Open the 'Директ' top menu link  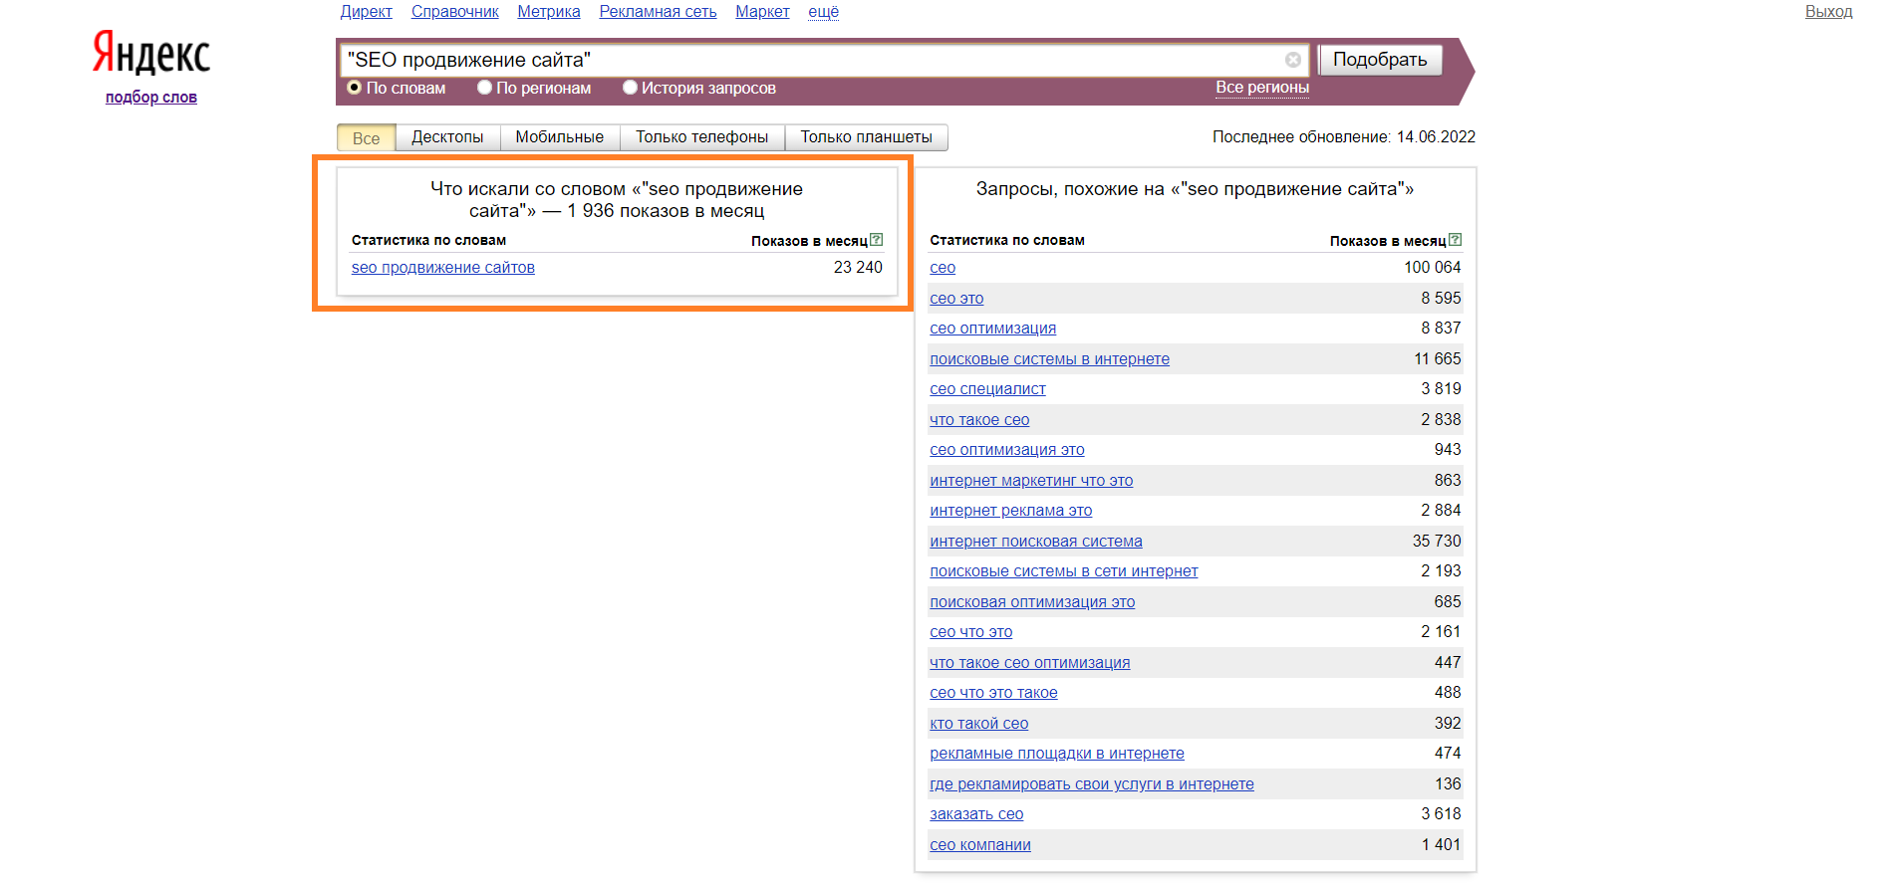coord(367,12)
